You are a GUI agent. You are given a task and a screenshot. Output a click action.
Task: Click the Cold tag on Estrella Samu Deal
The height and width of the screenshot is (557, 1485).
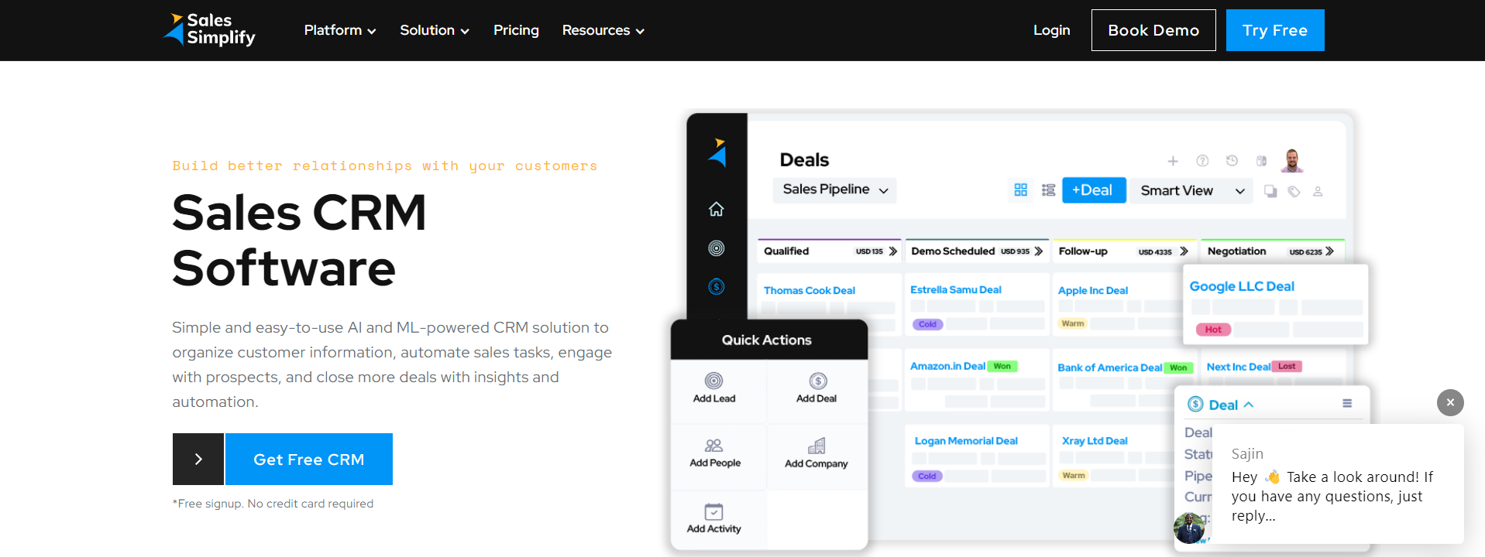[x=927, y=324]
